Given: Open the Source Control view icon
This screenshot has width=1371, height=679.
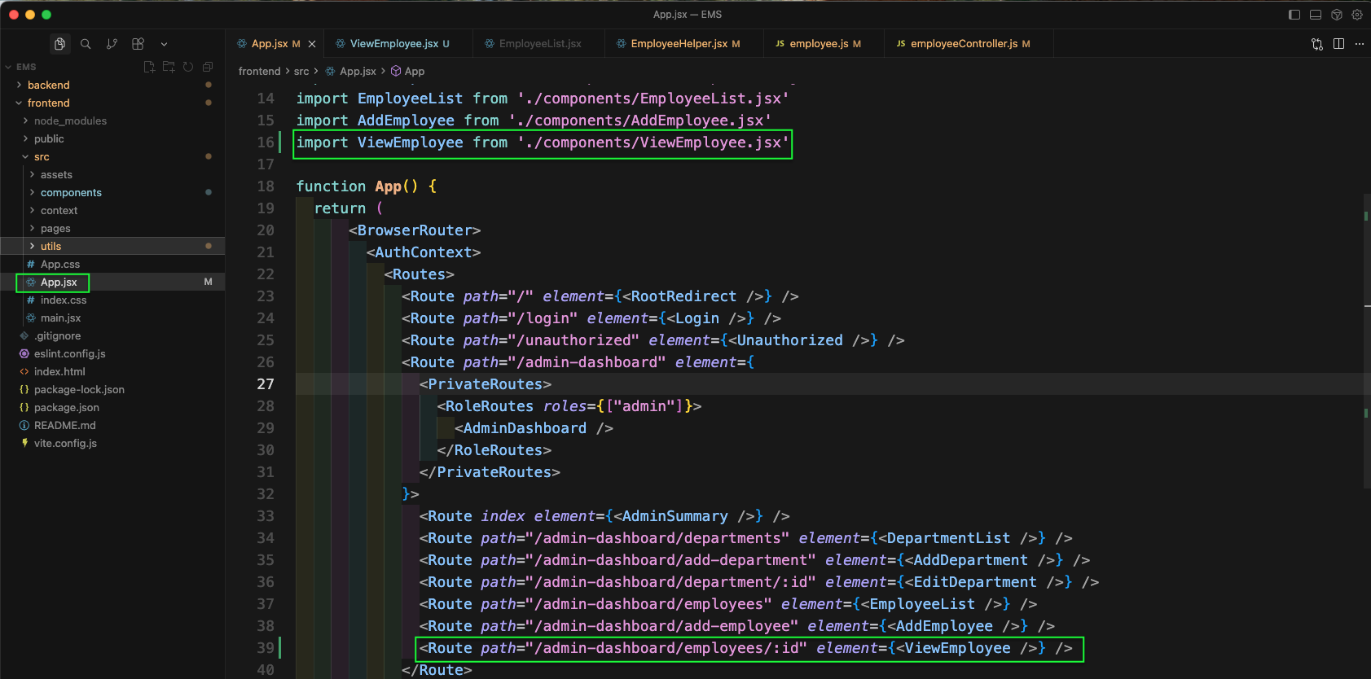Looking at the screenshot, I should coord(112,44).
